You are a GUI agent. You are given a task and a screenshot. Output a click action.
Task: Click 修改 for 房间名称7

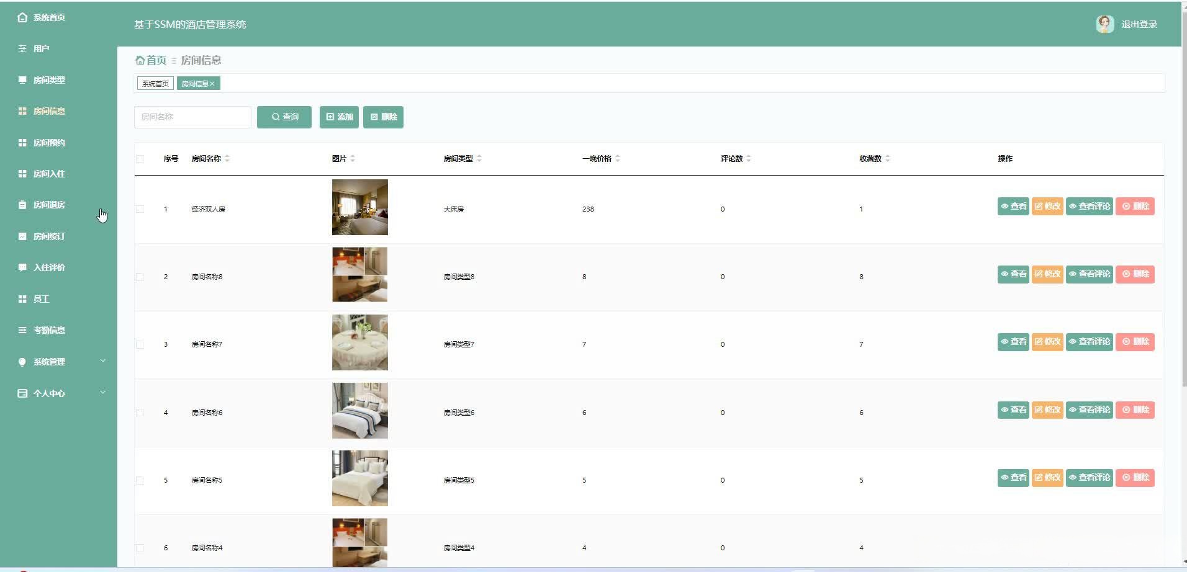(x=1047, y=341)
